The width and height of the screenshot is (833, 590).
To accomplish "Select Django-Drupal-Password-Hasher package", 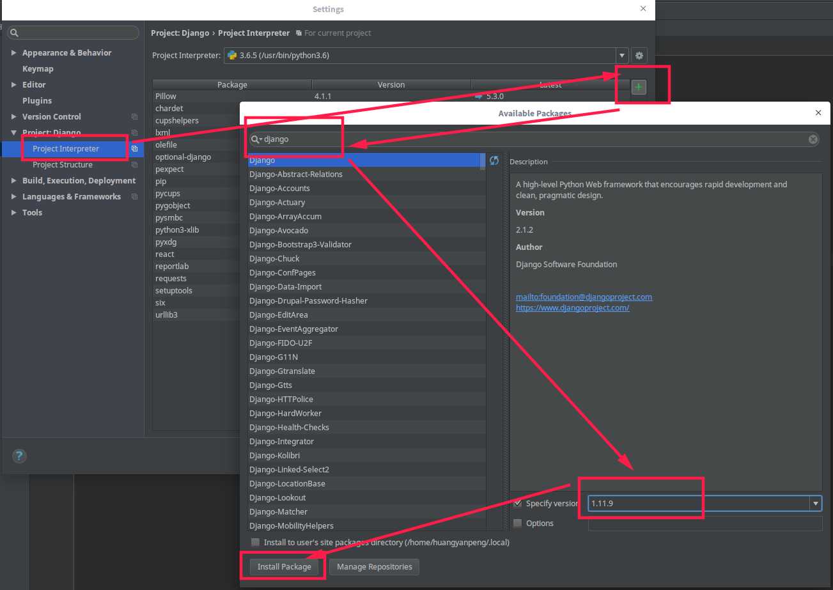I will (x=366, y=301).
